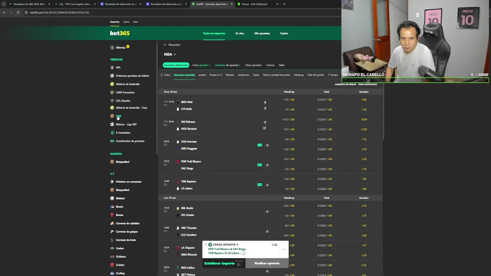Click Establecer importe button
This screenshot has height=276, width=491.
pos(219,263)
